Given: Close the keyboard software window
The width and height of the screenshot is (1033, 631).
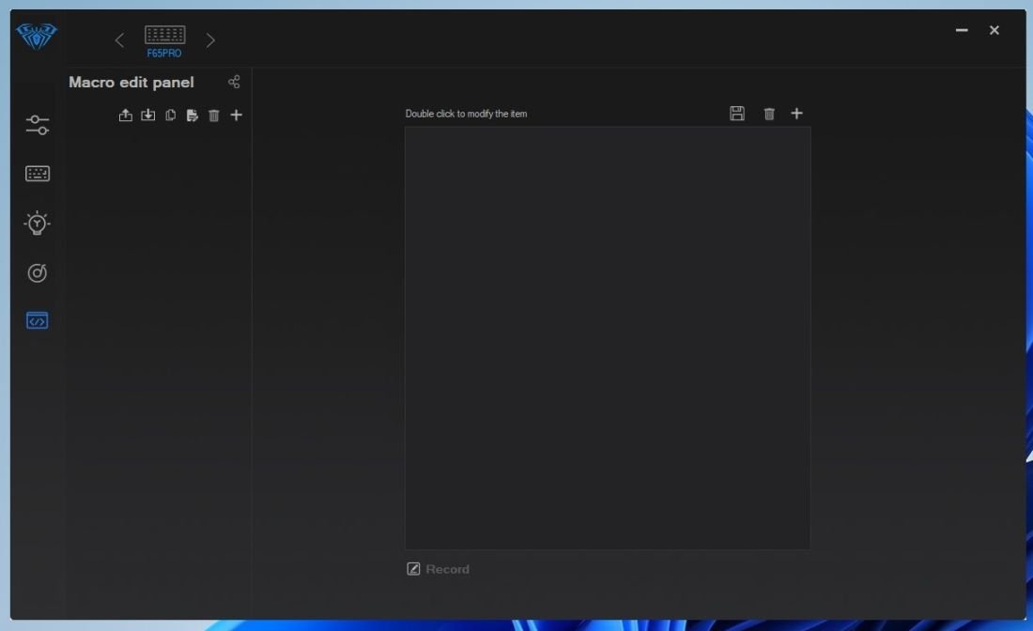Looking at the screenshot, I should tap(994, 30).
